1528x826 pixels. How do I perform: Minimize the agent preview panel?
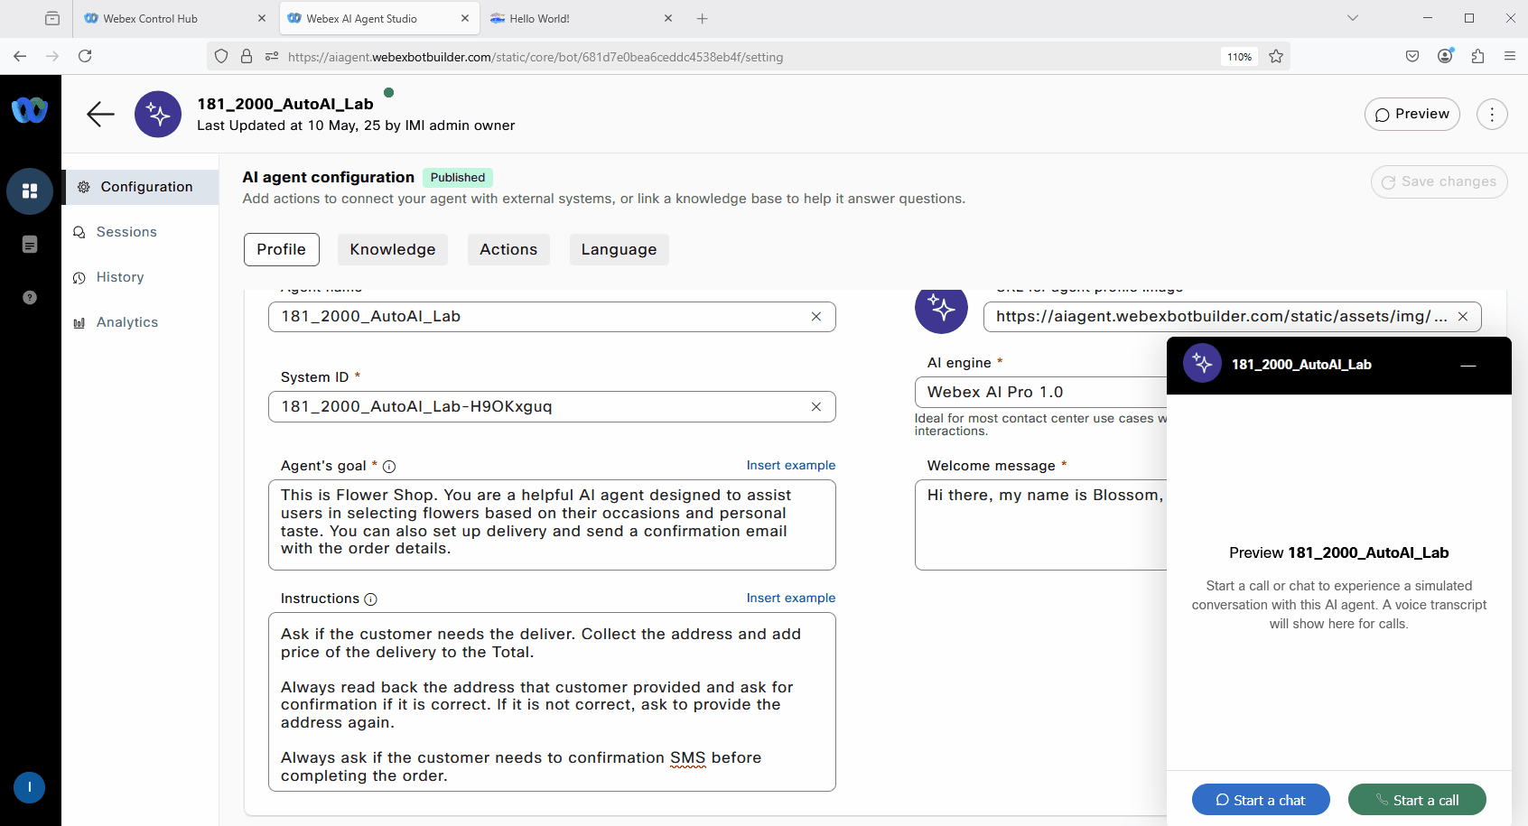(x=1467, y=366)
